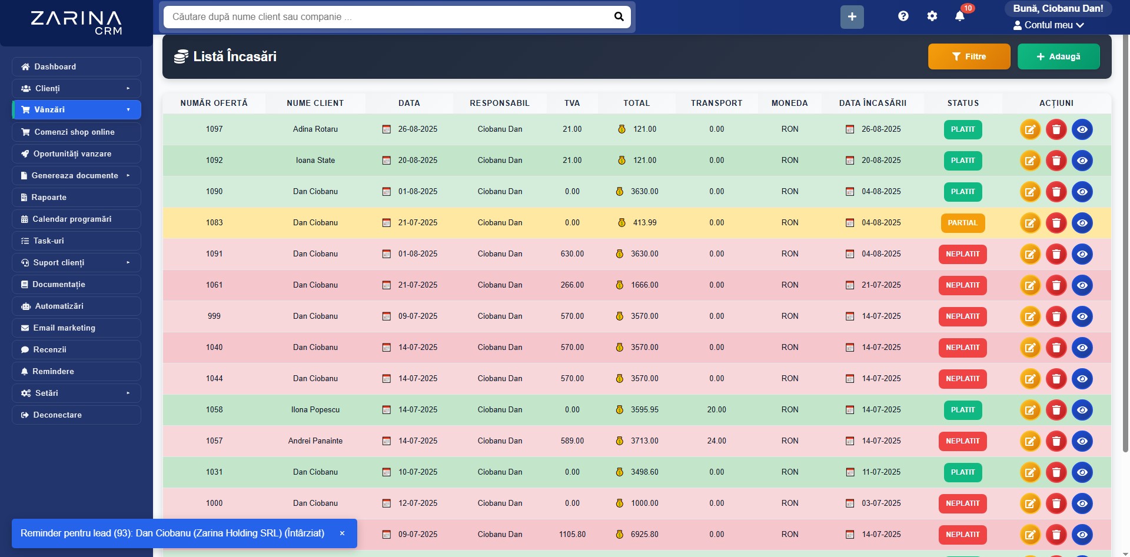Edit the entry for offer 1090
The height and width of the screenshot is (557, 1130).
[x=1030, y=192]
